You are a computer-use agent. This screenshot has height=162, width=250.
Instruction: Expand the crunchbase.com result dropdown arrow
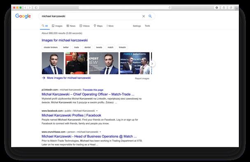(x=100, y=132)
